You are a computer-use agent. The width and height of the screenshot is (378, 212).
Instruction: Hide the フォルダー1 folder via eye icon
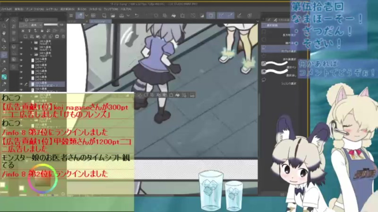pos(21,42)
